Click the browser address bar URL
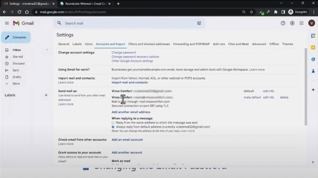Screen dimensions: 318x178 (x=73, y=12)
